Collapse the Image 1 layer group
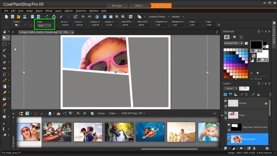The image size is (277, 156). coord(222,116)
